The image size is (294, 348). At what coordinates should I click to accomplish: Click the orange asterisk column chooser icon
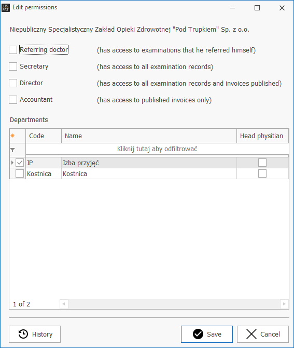tap(12, 136)
